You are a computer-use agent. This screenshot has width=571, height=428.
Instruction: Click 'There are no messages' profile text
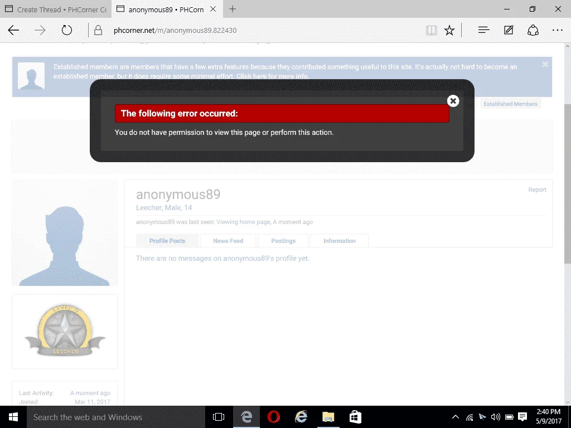[222, 258]
